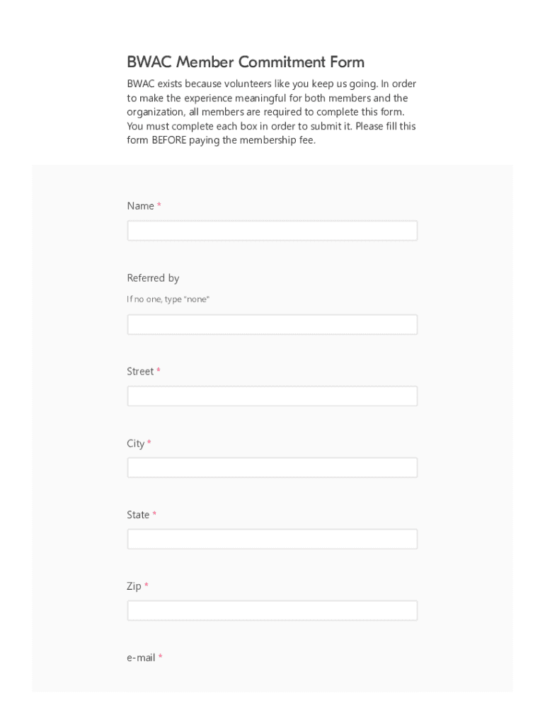The image size is (545, 725).
Task: Click the State field label
Action: pos(138,515)
